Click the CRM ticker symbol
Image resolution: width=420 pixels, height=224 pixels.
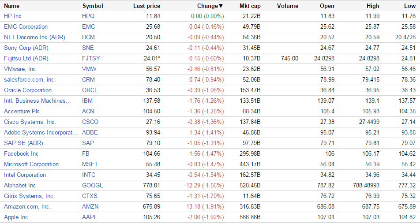pos(88,79)
